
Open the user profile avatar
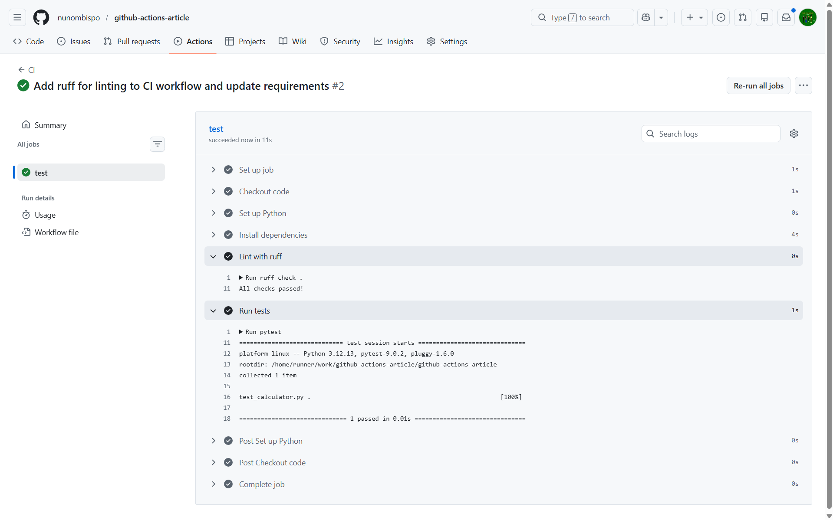coord(807,17)
